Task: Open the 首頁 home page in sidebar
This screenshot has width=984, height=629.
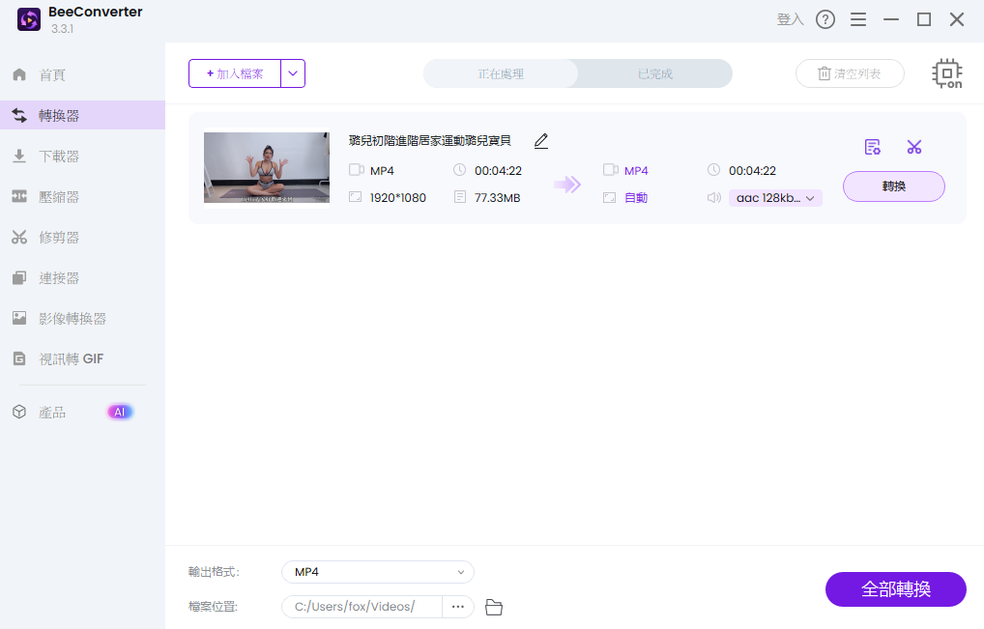Action: pyautogui.click(x=82, y=74)
